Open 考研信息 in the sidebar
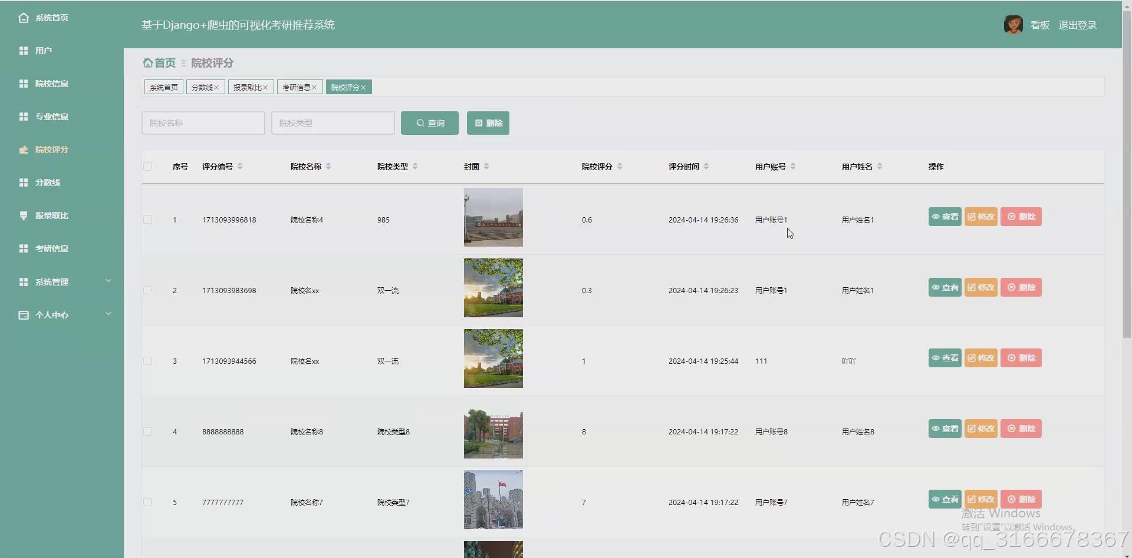1132x558 pixels. tap(44, 248)
